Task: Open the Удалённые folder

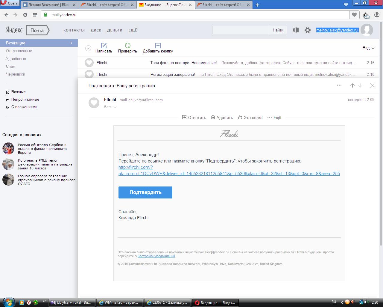Action: (16, 58)
